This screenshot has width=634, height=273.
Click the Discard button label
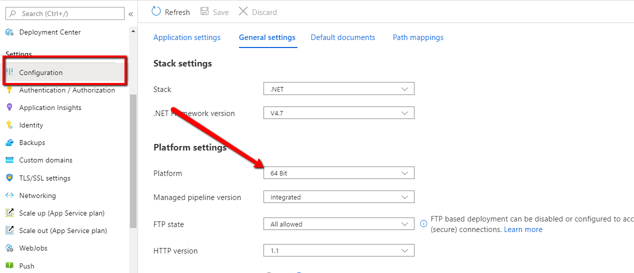tap(264, 12)
